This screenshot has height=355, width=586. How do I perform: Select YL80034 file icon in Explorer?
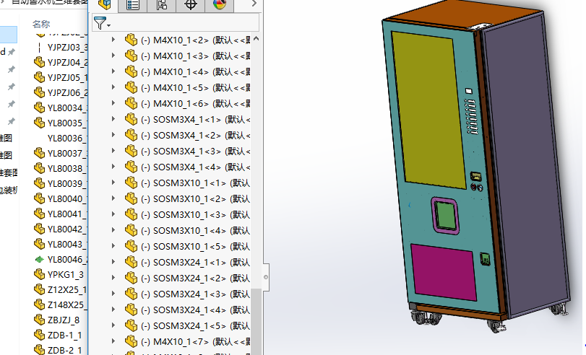tap(39, 108)
